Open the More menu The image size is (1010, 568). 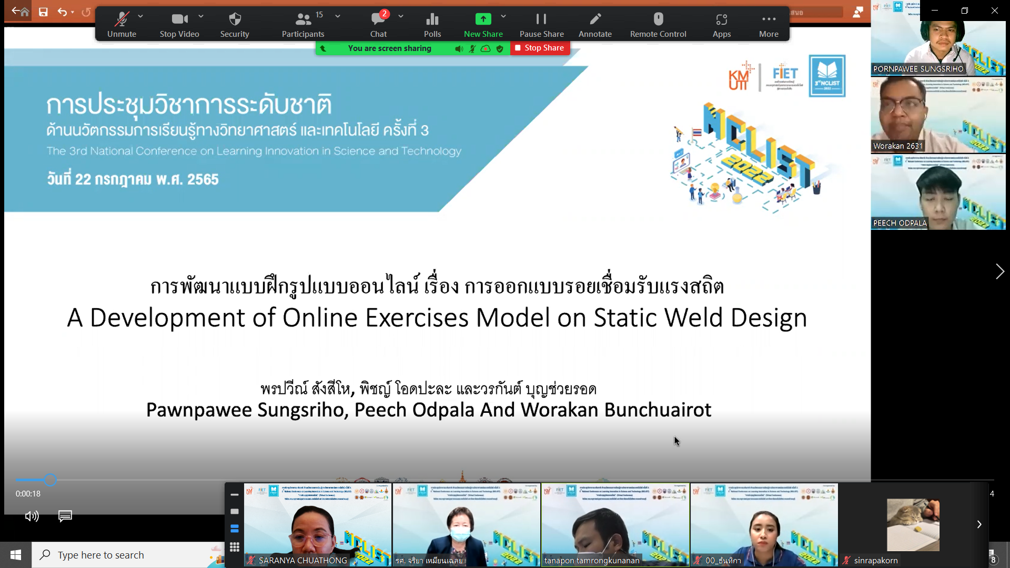(x=769, y=24)
